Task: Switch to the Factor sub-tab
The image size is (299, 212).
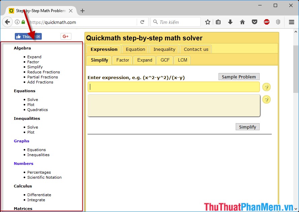Action: point(122,60)
